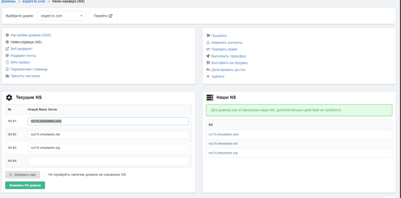Go to expert-tc.com breadcrumb item
Image resolution: width=401 pixels, height=198 pixels.
pyautogui.click(x=33, y=2)
